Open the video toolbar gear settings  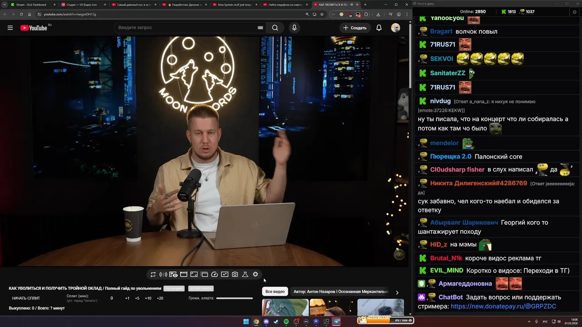pos(256,274)
